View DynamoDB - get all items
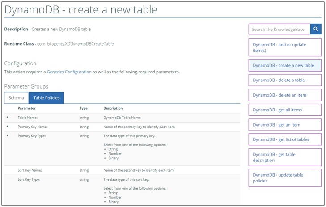This screenshot has height=207, width=326. point(285,110)
